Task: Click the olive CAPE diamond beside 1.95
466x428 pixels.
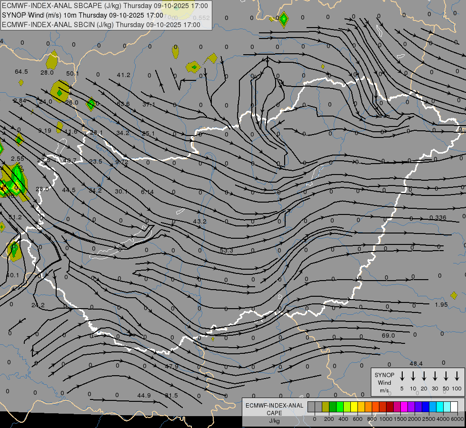Action: pyautogui.click(x=454, y=295)
